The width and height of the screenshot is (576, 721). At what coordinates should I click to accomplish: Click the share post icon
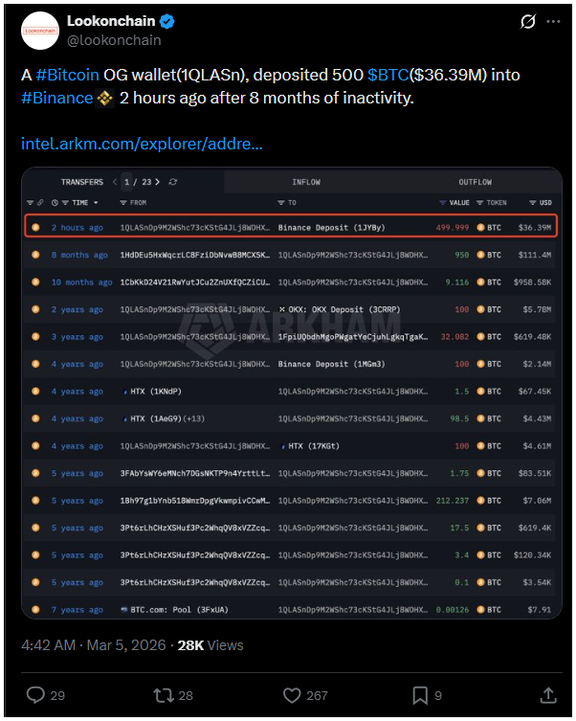click(x=548, y=694)
